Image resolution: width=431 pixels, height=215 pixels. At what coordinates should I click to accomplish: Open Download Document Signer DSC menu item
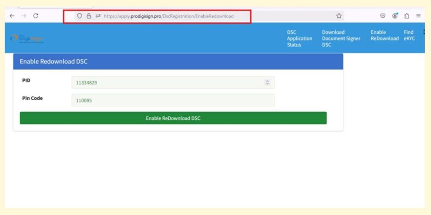click(x=341, y=38)
